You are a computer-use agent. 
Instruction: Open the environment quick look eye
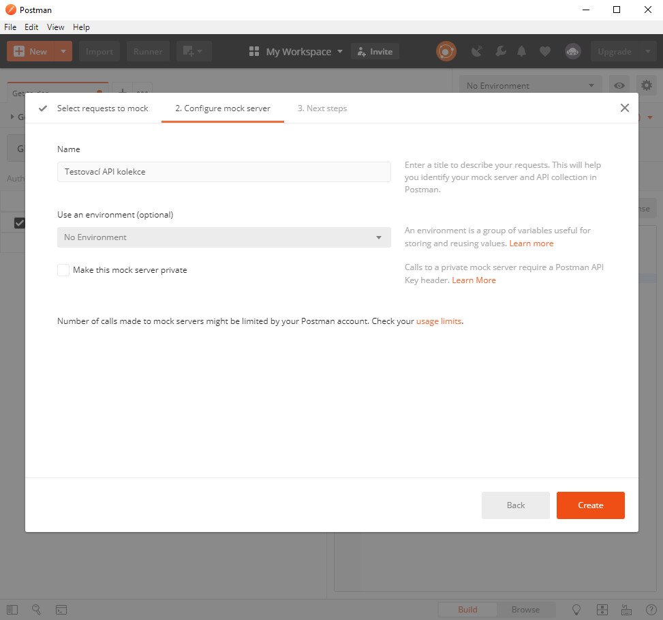(619, 85)
